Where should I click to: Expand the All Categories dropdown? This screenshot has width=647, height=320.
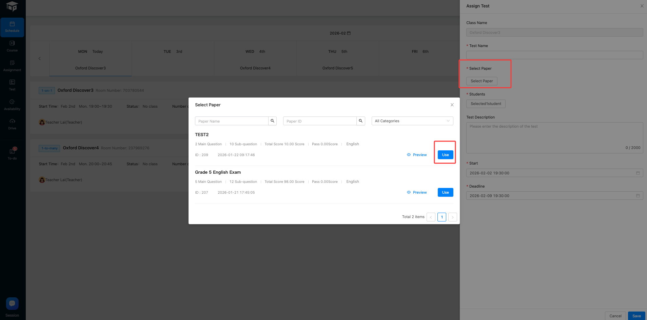(x=412, y=121)
